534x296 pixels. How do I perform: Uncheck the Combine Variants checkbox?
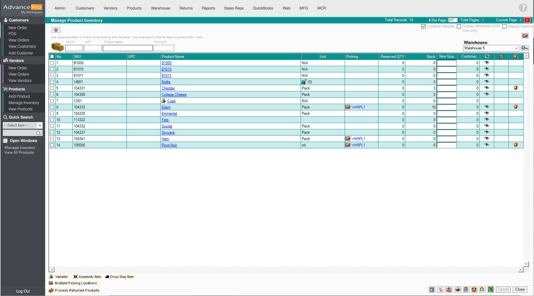pos(423,27)
